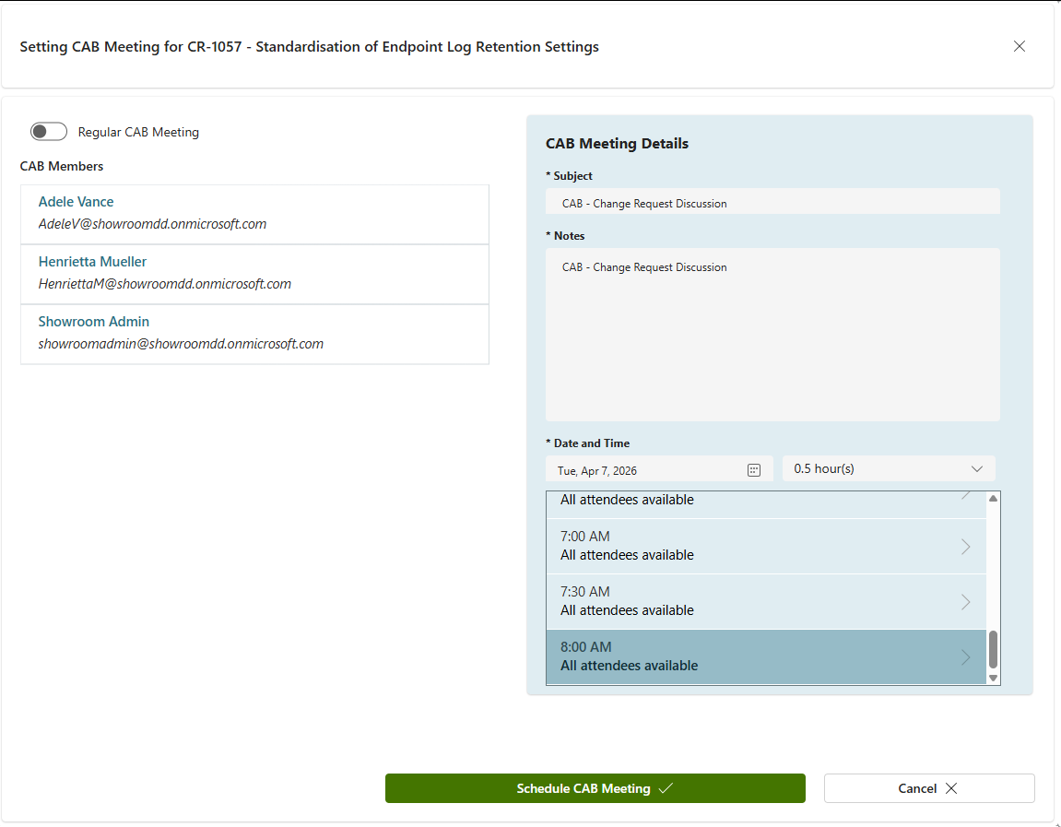Click into the Subject text field
This screenshot has height=827, width=1061.
[x=772, y=203]
